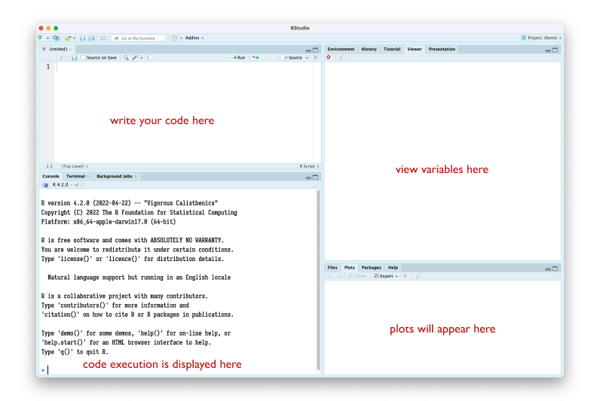Toggle the document outline icon
The width and height of the screenshot is (600, 401).
(x=316, y=58)
